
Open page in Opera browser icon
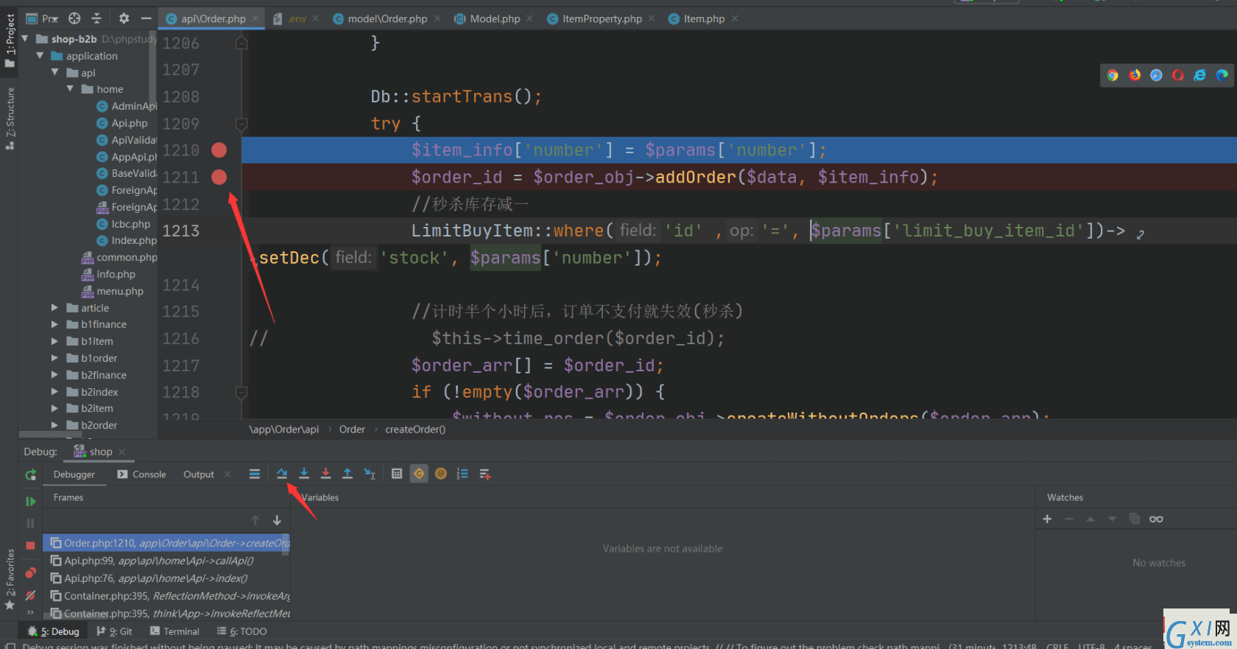click(x=1178, y=75)
